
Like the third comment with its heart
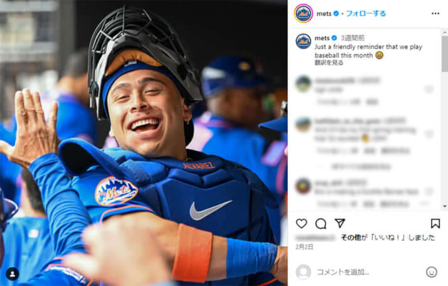click(x=429, y=191)
